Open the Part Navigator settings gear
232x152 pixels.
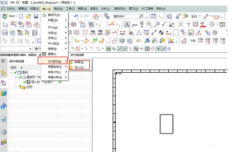[x=3, y=61]
